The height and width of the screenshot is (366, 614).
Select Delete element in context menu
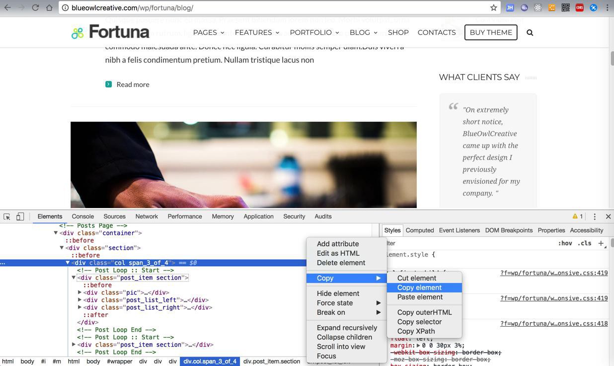[346, 263]
